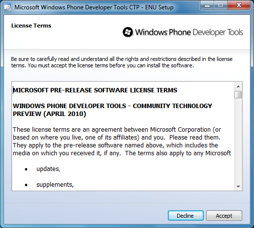Minimize the setup window
The image size is (254, 228).
point(207,5)
